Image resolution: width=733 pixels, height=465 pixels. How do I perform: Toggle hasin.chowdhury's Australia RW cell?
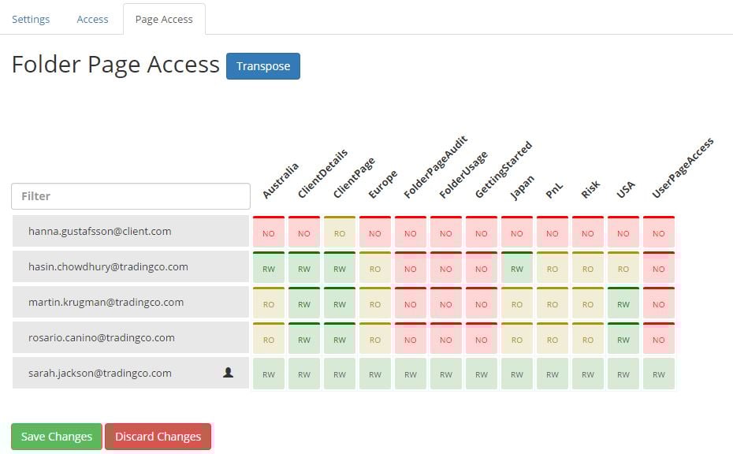pyautogui.click(x=269, y=267)
